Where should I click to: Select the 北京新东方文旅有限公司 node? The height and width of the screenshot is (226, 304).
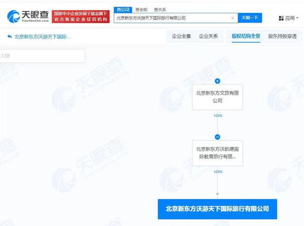[217, 97]
